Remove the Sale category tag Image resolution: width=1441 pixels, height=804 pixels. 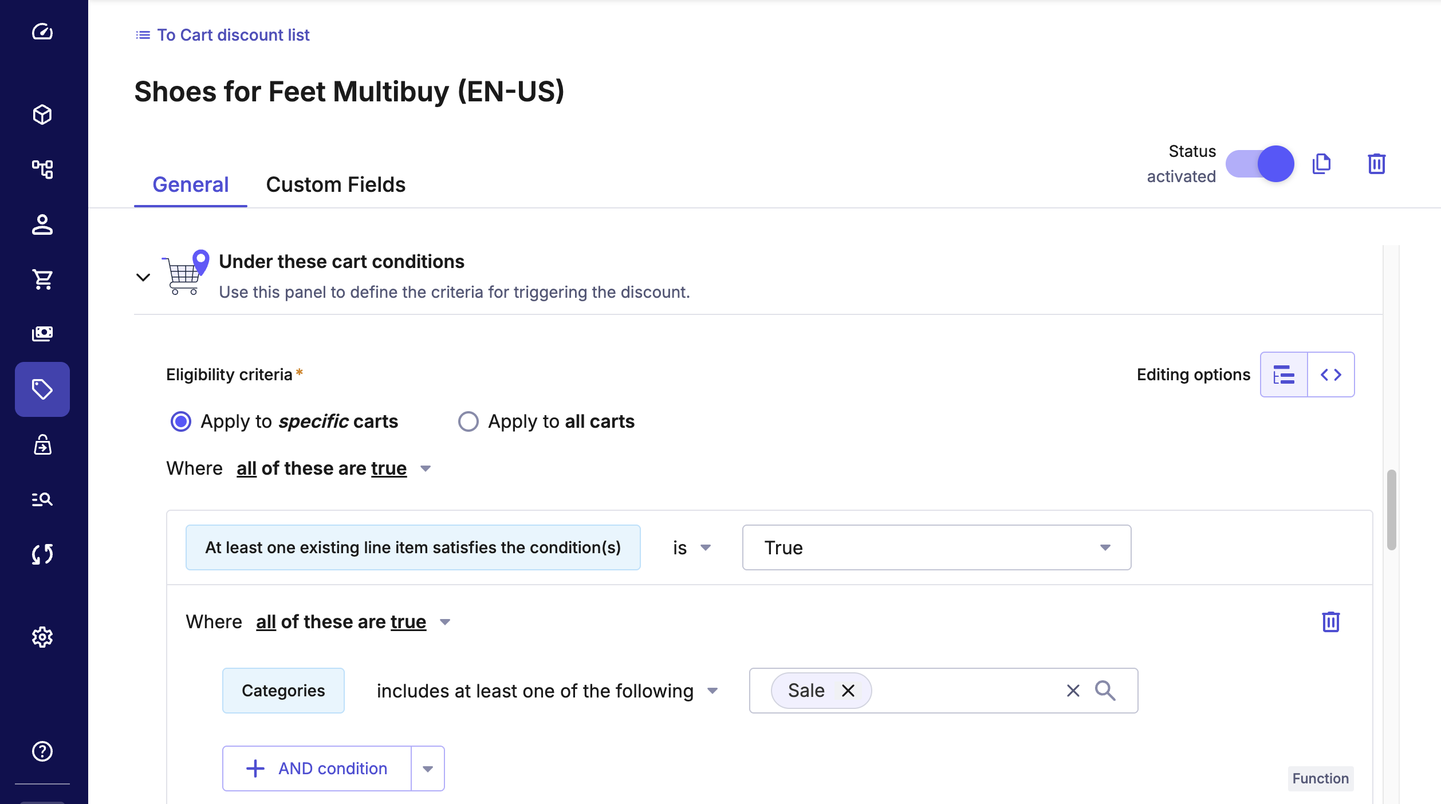[x=848, y=691]
